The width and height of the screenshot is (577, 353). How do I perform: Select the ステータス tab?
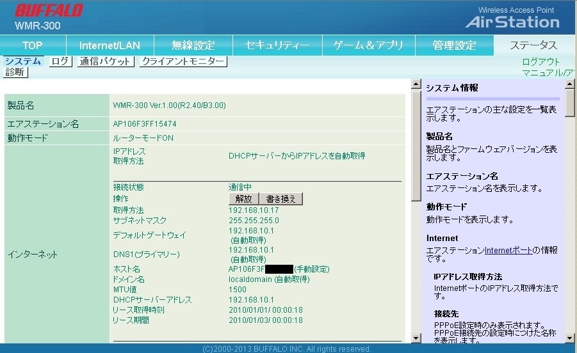pyautogui.click(x=534, y=45)
